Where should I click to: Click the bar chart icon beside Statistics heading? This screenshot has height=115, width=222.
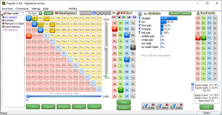coord(145,13)
